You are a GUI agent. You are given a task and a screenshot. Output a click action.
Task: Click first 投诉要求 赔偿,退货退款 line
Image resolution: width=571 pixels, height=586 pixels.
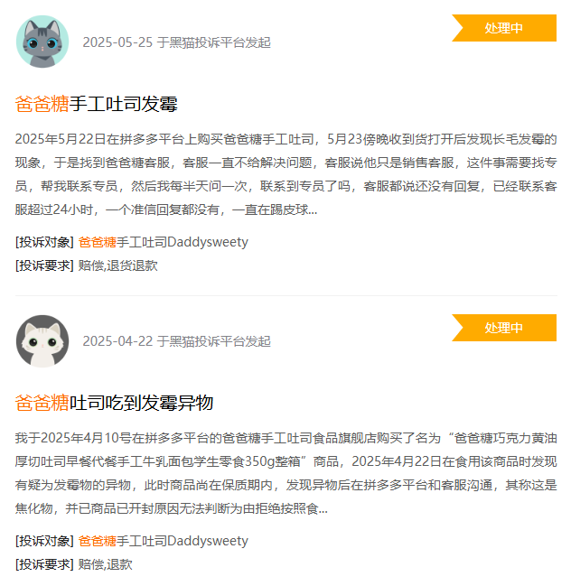coord(87,265)
